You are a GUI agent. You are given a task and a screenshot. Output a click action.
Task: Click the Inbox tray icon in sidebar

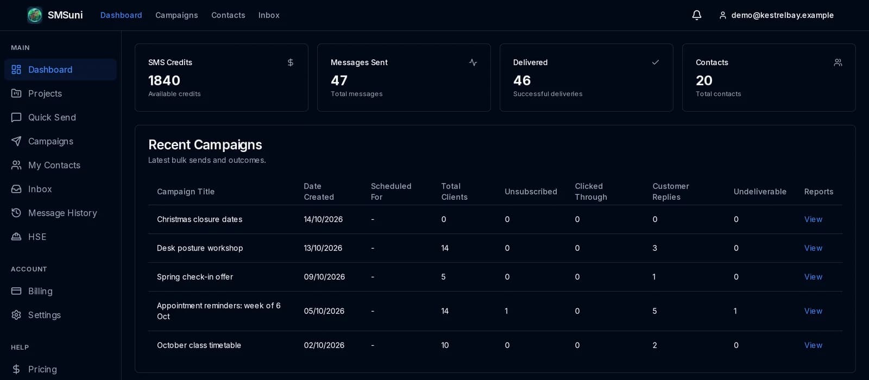coord(16,189)
